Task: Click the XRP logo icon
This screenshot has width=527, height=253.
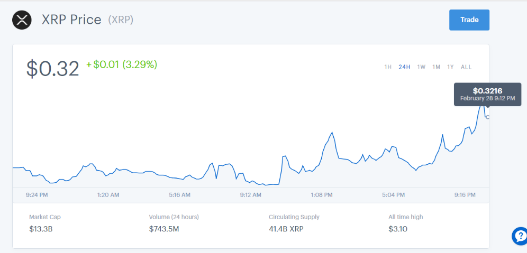Action: 22,20
